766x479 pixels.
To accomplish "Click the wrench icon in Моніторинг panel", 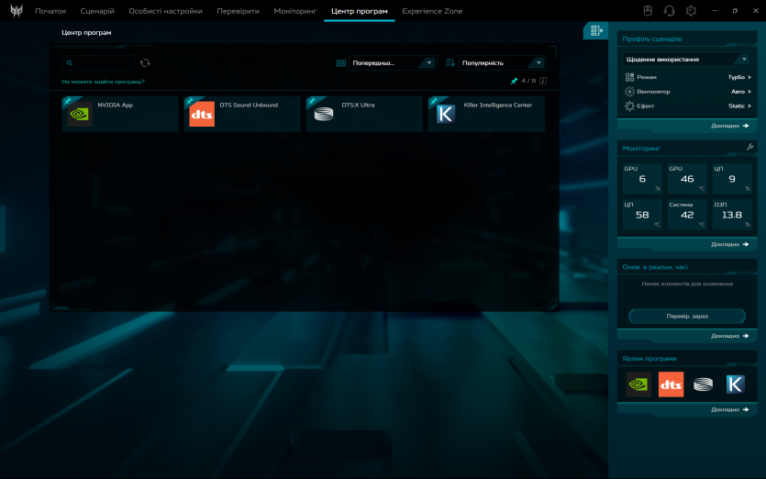I will pos(749,147).
